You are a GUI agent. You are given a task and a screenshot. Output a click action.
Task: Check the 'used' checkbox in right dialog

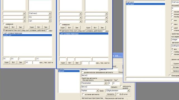172,28
